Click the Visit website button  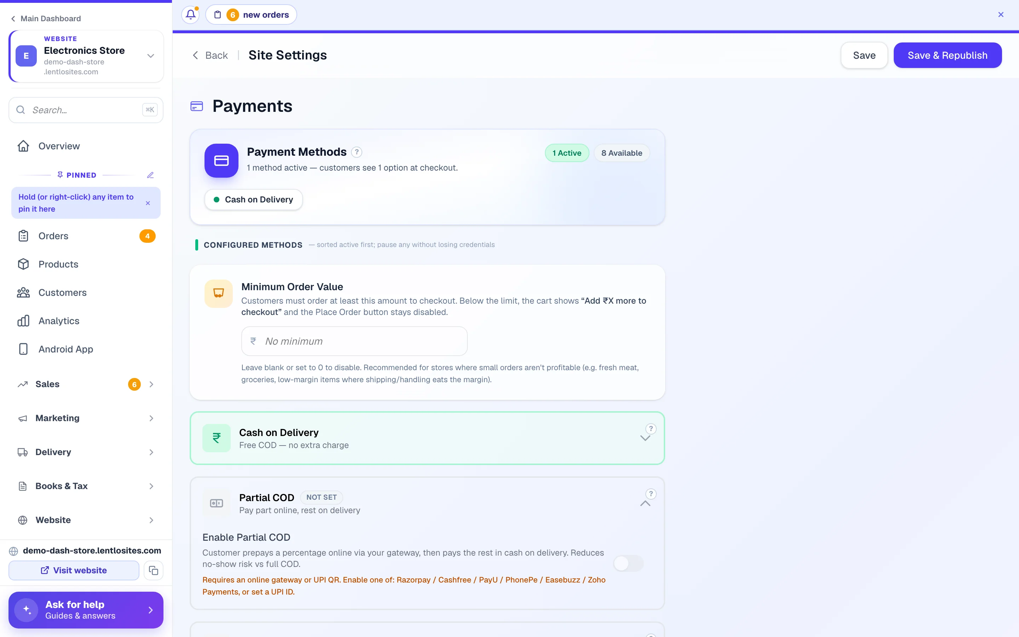coord(74,570)
